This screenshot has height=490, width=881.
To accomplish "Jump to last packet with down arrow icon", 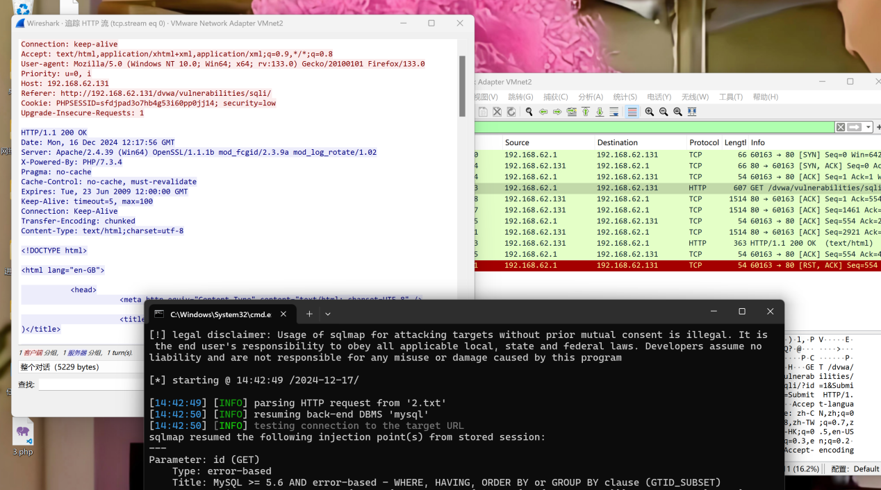I will click(600, 112).
